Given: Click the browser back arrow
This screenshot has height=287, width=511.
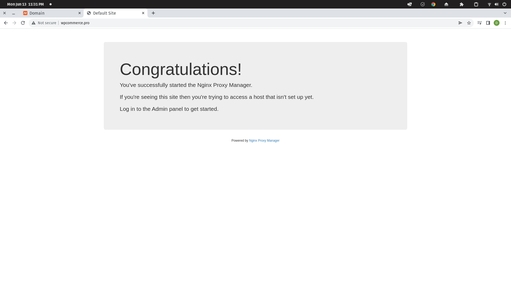Looking at the screenshot, I should point(6,23).
